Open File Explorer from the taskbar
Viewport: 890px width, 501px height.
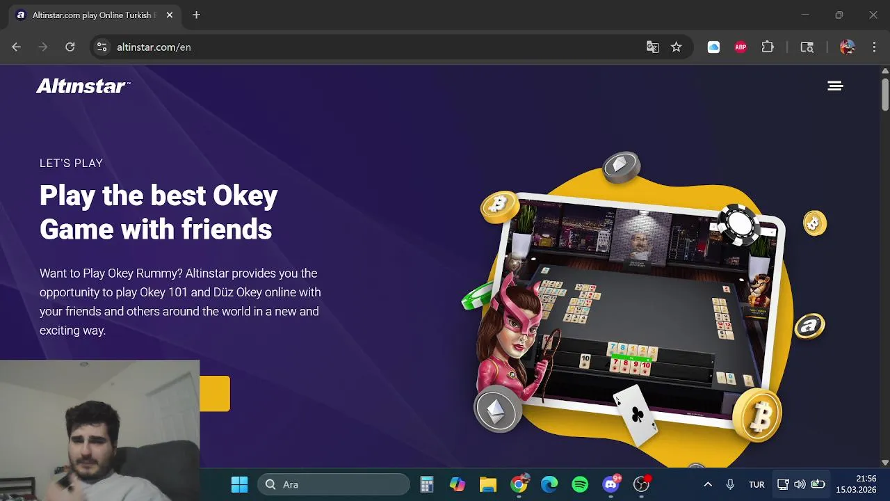[x=488, y=484]
